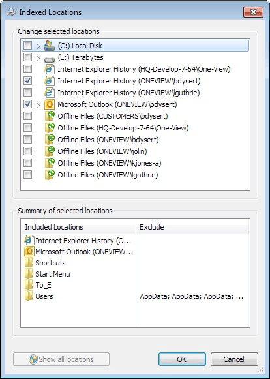The width and height of the screenshot is (270, 379).
Task: Expand the Microsoft Outlook tree node
Action: click(x=38, y=105)
